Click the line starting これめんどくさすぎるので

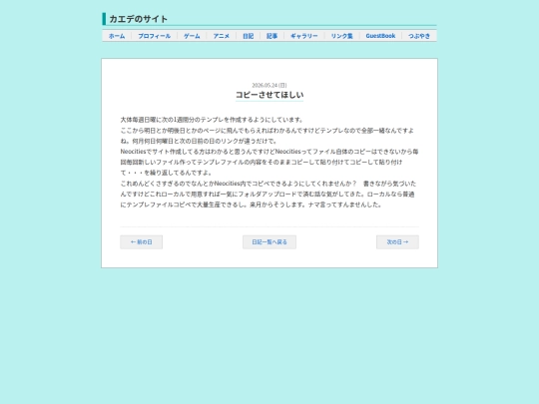pos(269,184)
